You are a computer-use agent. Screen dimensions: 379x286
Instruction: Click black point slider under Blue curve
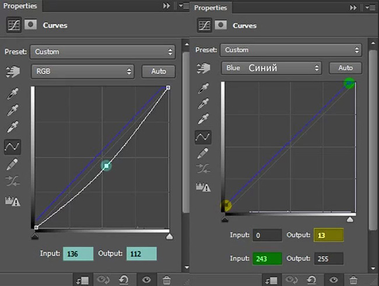225,219
